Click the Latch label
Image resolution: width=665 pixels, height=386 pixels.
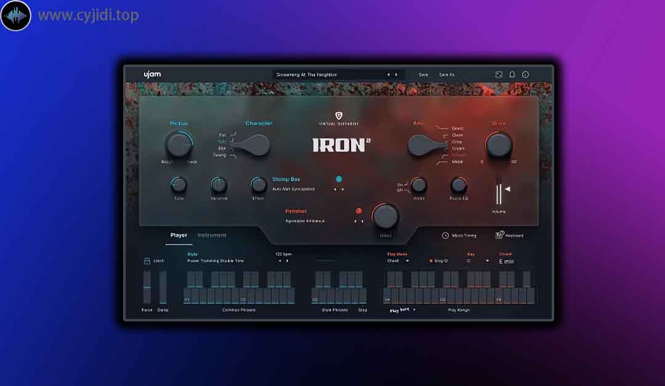[x=159, y=261]
